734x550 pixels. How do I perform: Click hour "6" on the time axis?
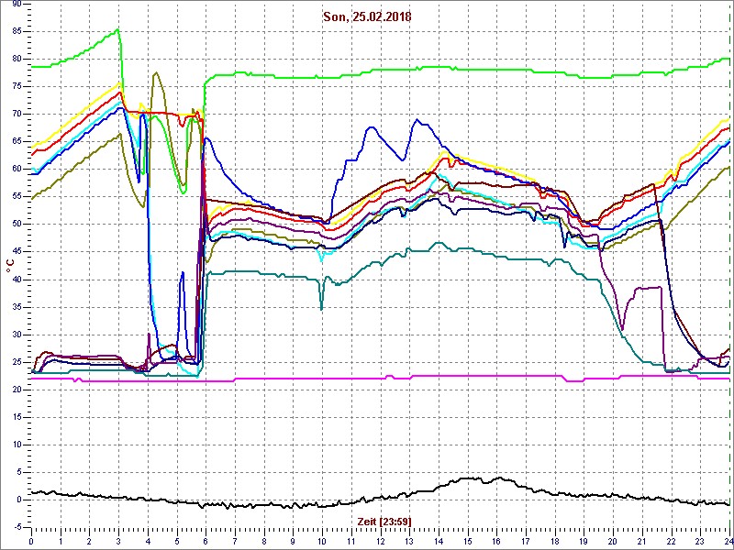coord(206,543)
